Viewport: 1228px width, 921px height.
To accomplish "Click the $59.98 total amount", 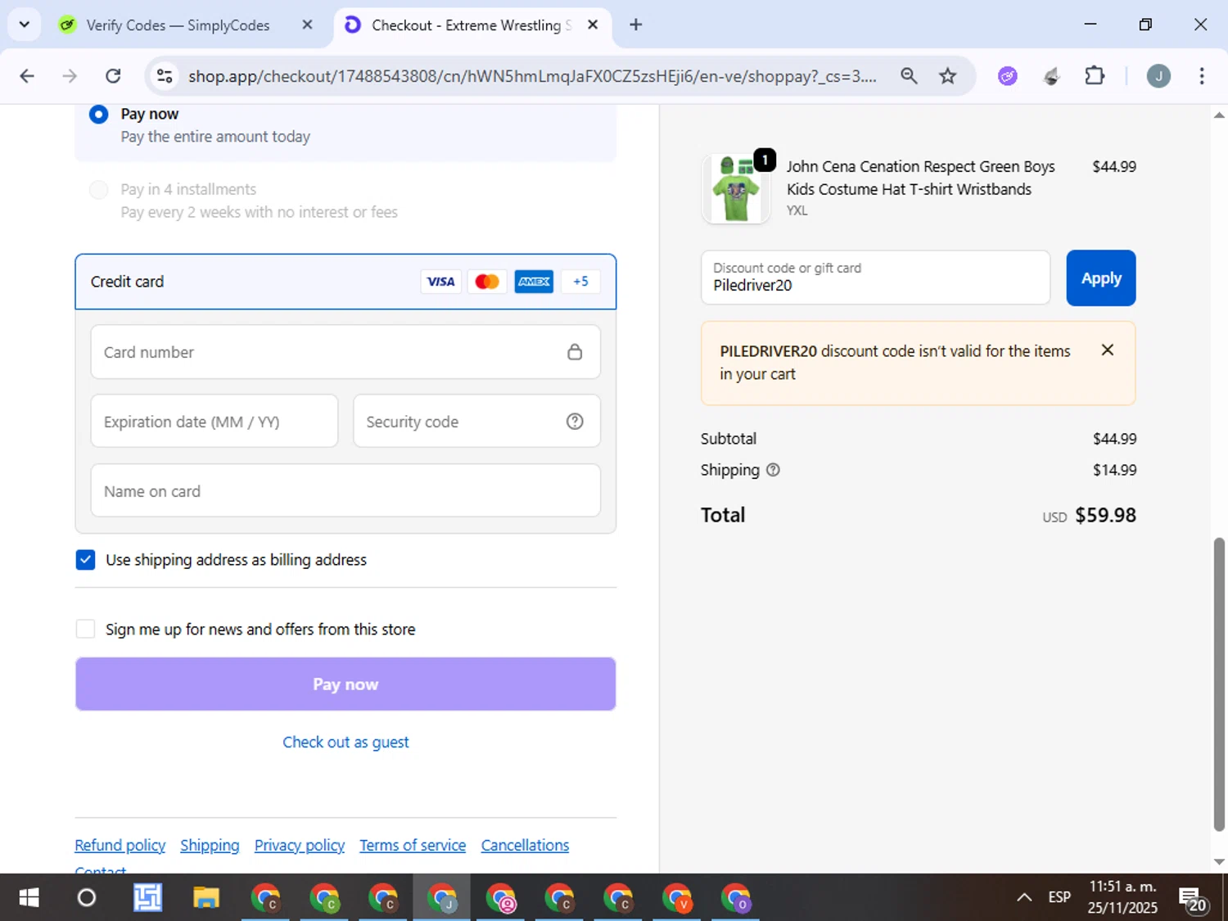I will 1105,515.
